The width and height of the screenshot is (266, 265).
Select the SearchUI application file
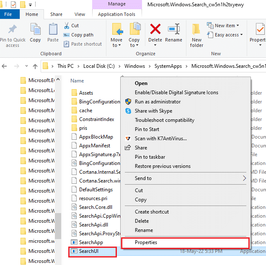[89, 251]
